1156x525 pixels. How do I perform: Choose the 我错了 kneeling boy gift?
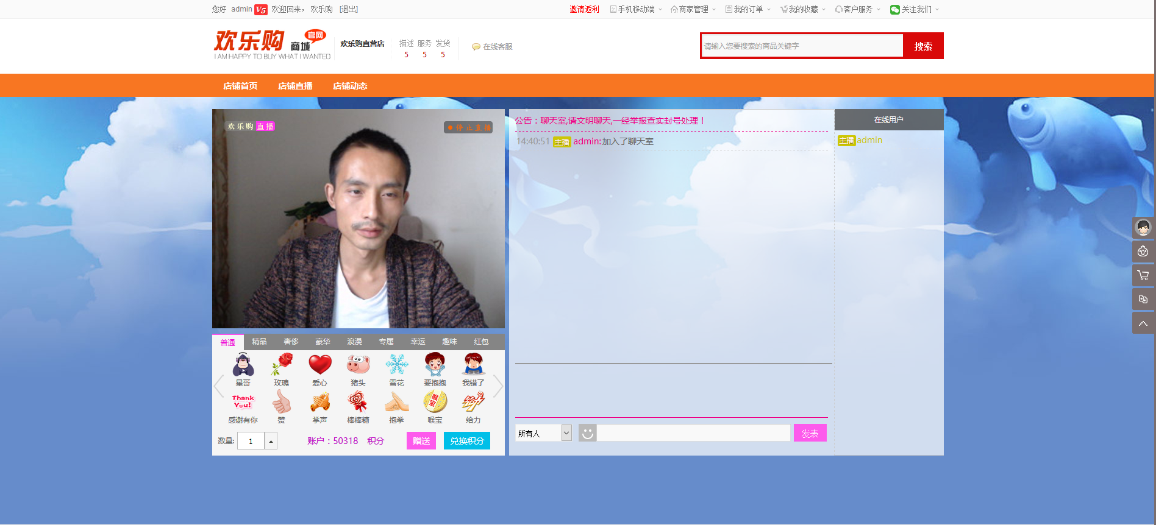coord(474,365)
